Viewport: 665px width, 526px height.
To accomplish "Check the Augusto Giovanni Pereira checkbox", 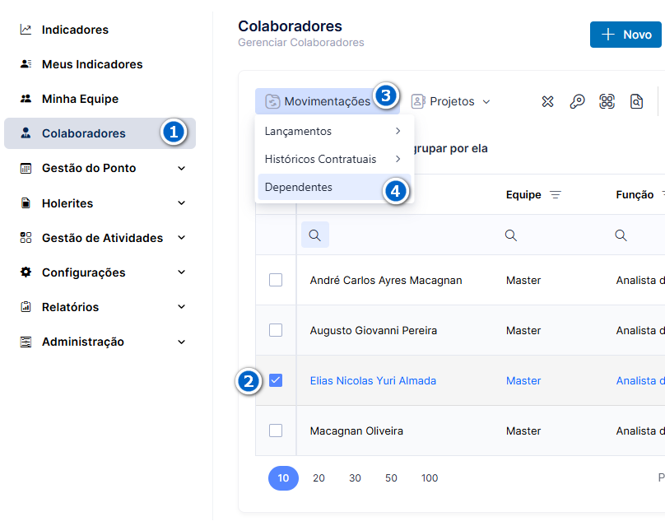I will pyautogui.click(x=276, y=330).
